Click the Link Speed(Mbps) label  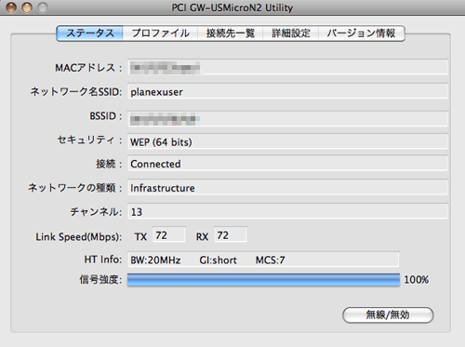coord(79,237)
